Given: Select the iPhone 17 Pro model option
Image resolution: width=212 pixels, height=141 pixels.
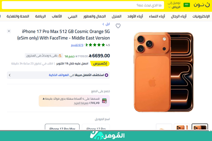Looking at the screenshot, I should click(96, 127).
